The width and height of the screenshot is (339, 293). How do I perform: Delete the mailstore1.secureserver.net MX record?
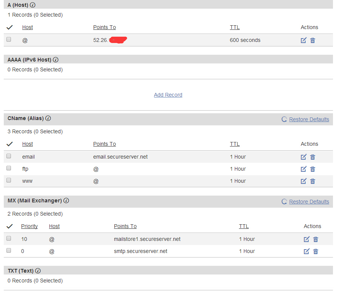[316, 239]
